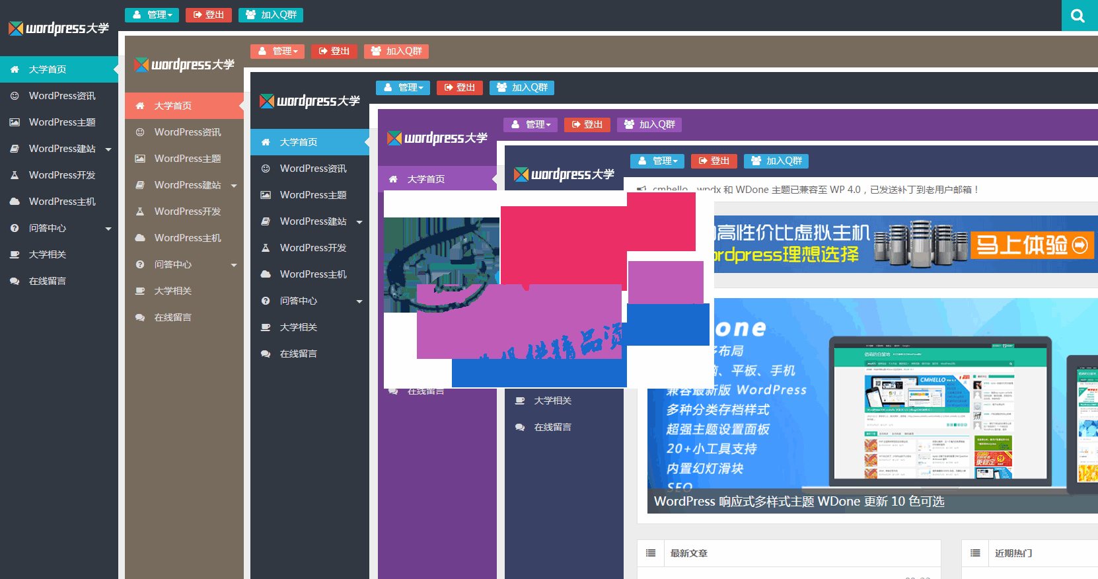The width and height of the screenshot is (1098, 579).
Task: Click wordpress大学 logo on brown header
Action: pyautogui.click(x=184, y=65)
